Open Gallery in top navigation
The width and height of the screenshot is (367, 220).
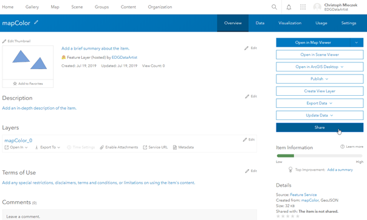pos(32,7)
